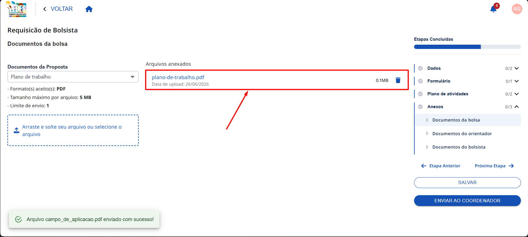Open plano-de-trabalho.pdf file link
This screenshot has width=528, height=237.
[178, 77]
